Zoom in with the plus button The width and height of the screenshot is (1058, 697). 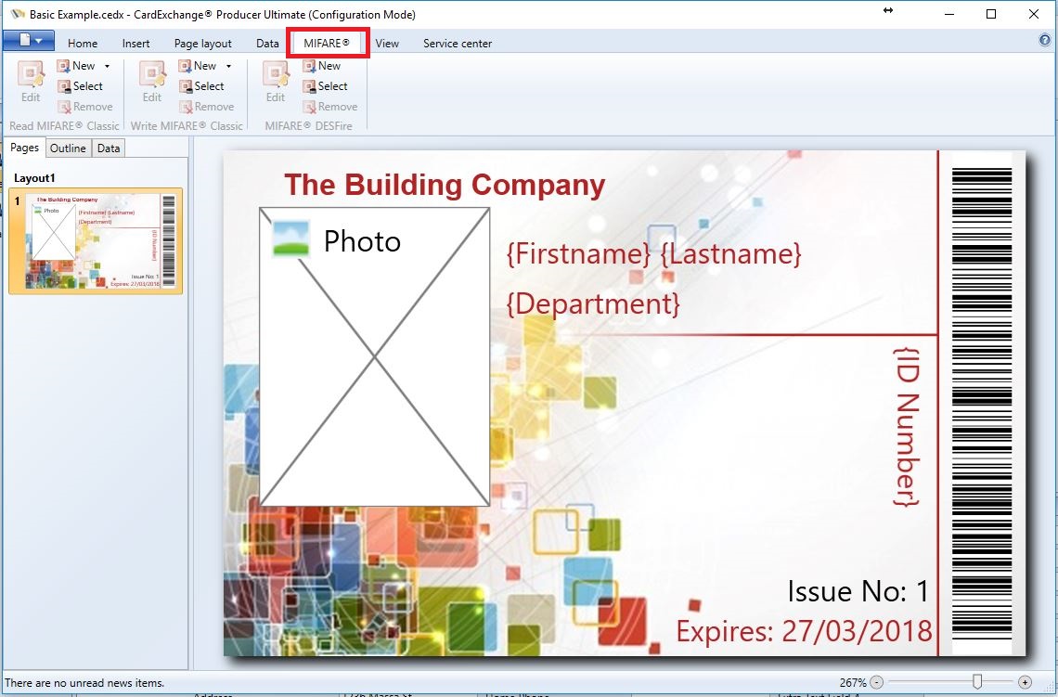[1025, 682]
